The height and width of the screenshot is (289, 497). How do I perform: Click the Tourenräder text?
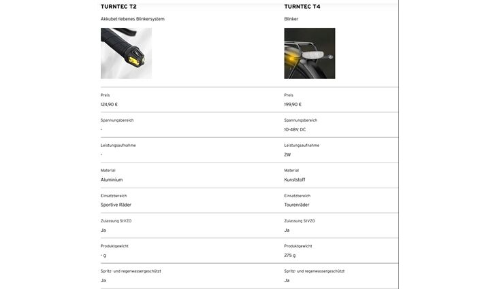tap(297, 205)
